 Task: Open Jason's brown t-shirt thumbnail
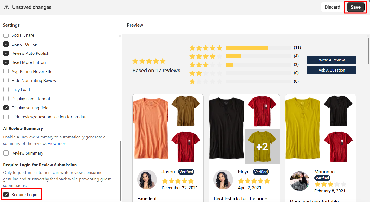pos(186,111)
